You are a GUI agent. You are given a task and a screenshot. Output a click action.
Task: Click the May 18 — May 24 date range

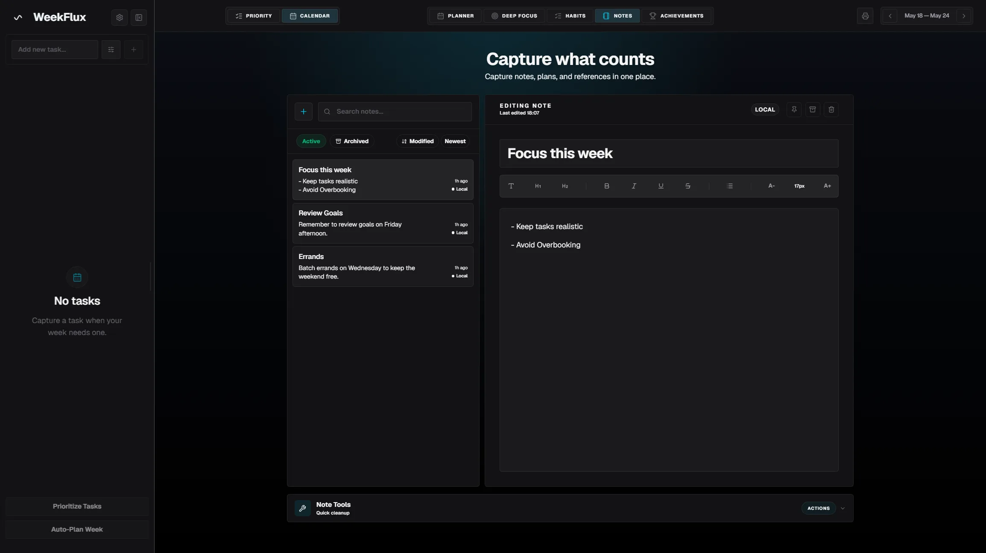(927, 16)
